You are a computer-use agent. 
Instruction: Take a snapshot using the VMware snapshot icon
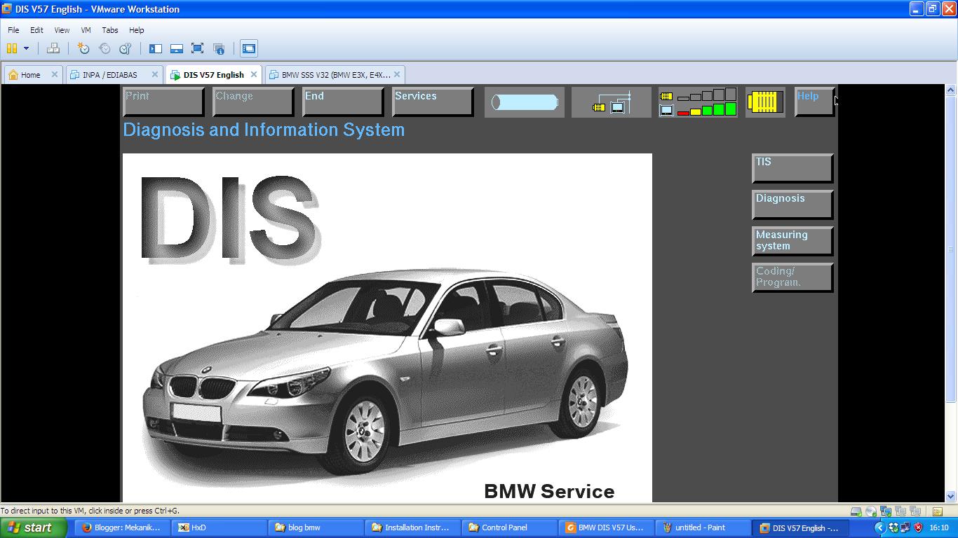83,48
